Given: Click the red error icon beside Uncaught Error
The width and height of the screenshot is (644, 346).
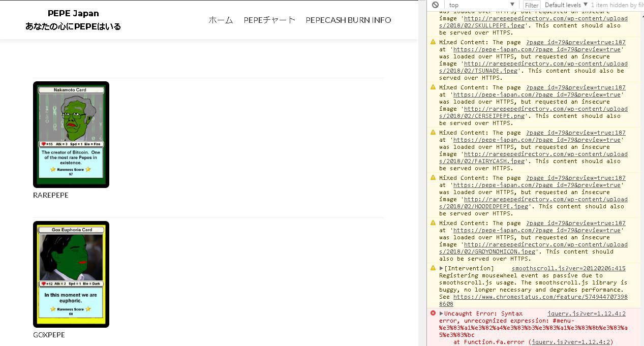Looking at the screenshot, I should click(433, 313).
